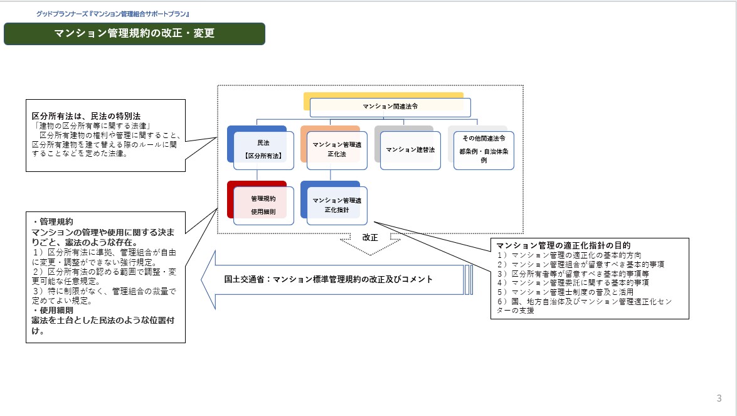Click the ・使用細則 heading in left callout
This screenshot has height=416, width=737.
click(53, 311)
